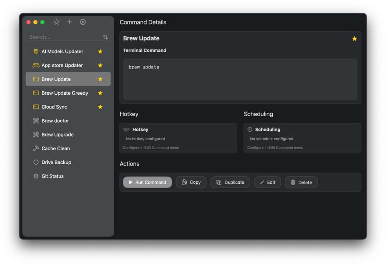The height and width of the screenshot is (265, 386).
Task: Click the plus icon to add command
Action: point(70,22)
